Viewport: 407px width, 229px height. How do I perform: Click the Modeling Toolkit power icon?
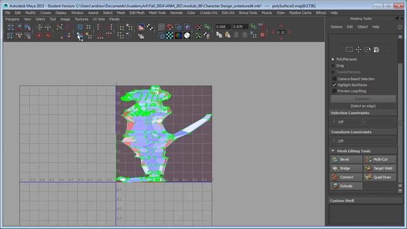(x=399, y=27)
